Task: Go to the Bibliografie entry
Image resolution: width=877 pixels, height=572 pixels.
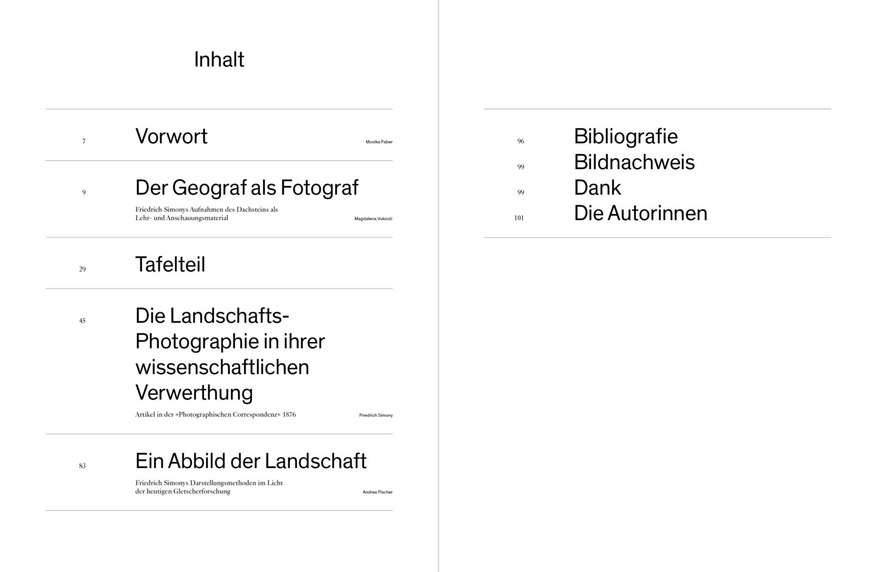Action: point(626,136)
